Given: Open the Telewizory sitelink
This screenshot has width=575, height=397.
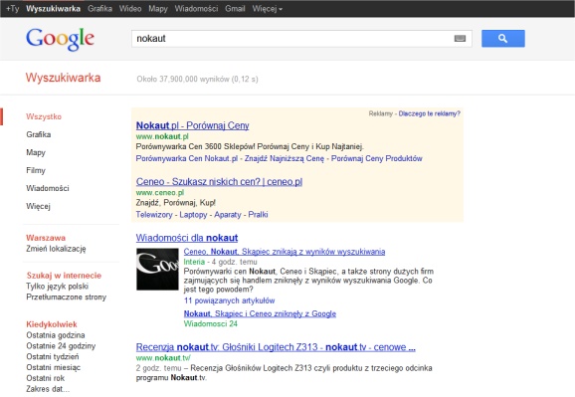Looking at the screenshot, I should (154, 215).
